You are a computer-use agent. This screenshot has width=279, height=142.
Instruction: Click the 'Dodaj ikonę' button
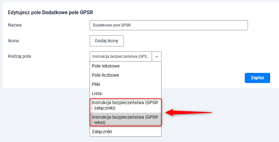point(106,41)
